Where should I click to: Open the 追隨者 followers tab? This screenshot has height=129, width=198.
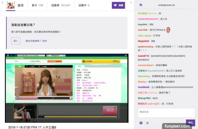(61, 5)
